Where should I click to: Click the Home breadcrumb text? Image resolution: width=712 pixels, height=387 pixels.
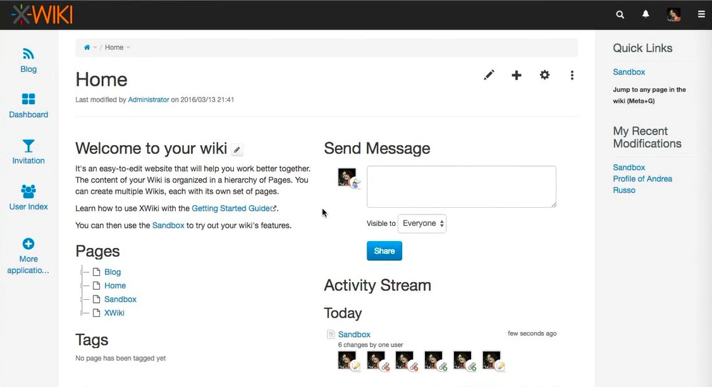(x=114, y=47)
